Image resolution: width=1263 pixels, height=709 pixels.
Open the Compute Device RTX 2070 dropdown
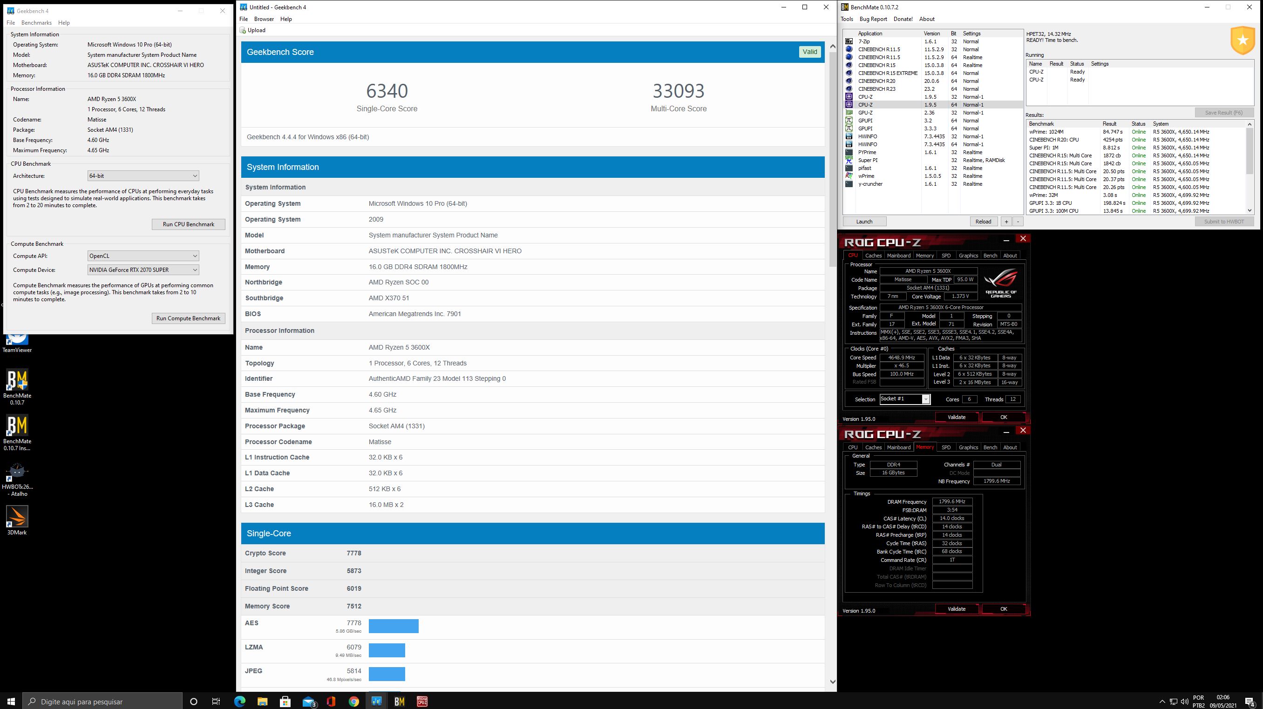[x=143, y=270]
